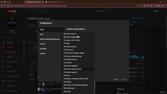The width and height of the screenshot is (167, 94).
Task: Choose TND (dinar tunecino) currency
Action: coord(78,47)
